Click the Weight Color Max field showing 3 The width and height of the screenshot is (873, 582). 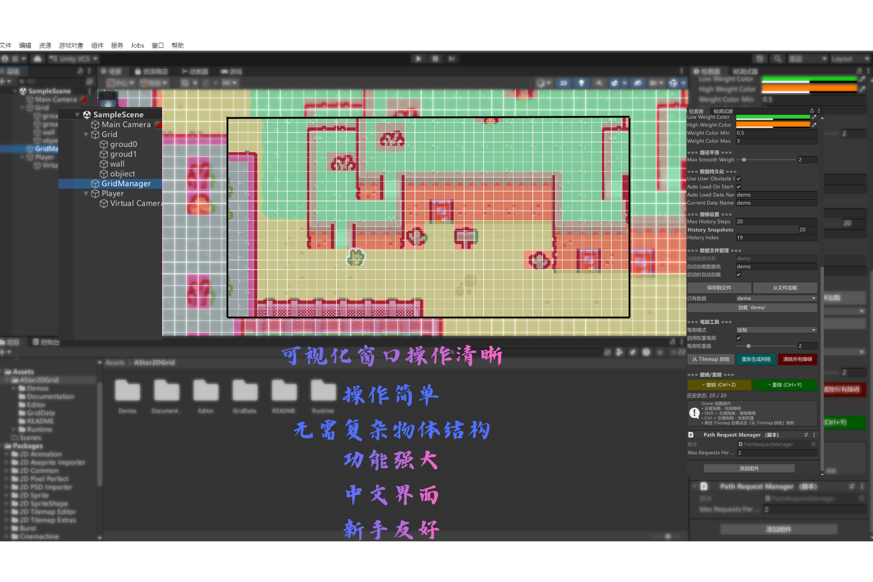click(x=776, y=141)
